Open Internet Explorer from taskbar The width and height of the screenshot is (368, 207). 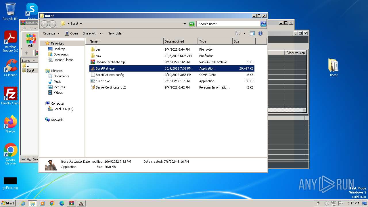23,203
